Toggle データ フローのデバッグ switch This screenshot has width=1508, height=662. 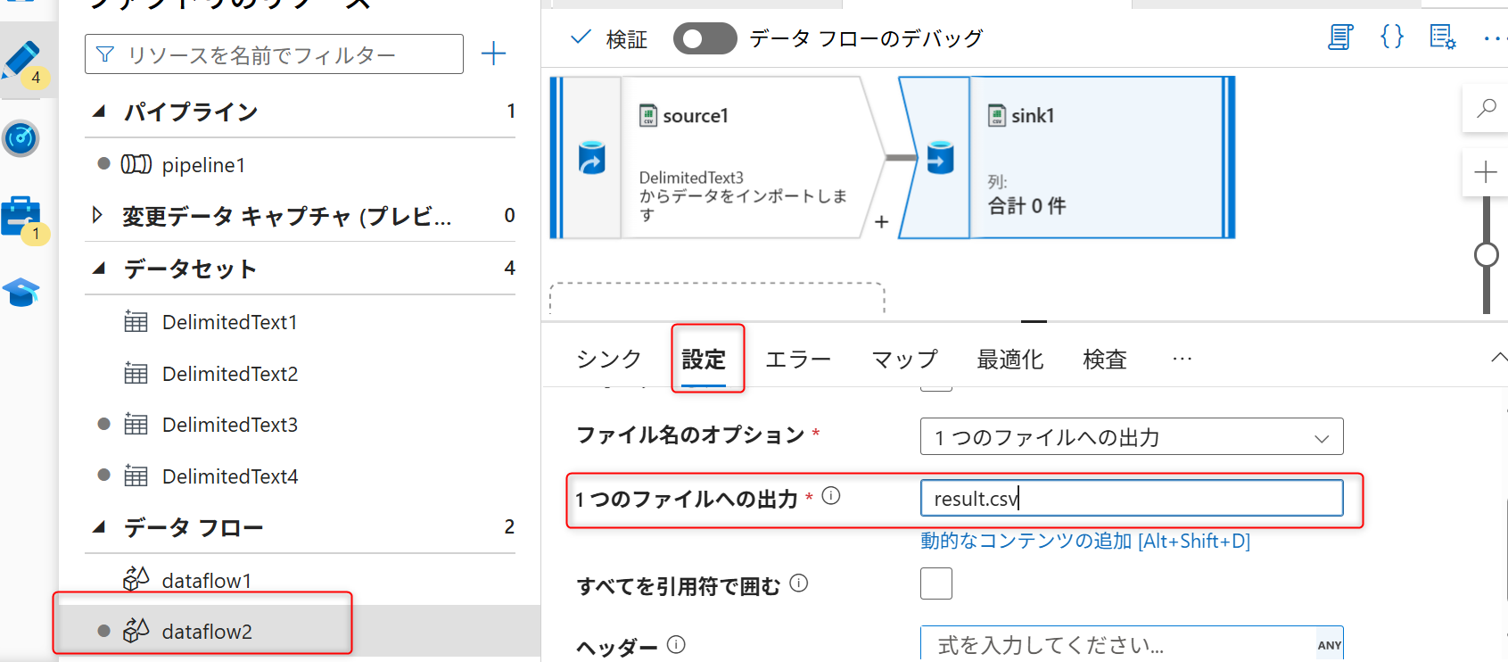pyautogui.click(x=705, y=38)
